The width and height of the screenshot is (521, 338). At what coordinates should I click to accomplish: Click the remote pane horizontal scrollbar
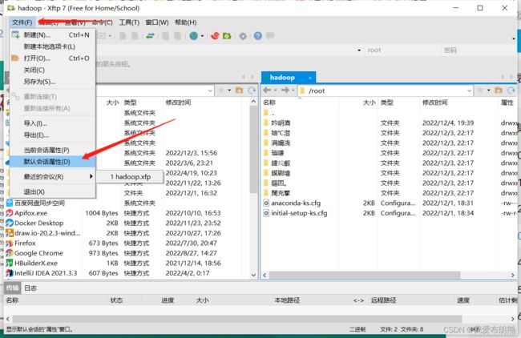(365, 276)
